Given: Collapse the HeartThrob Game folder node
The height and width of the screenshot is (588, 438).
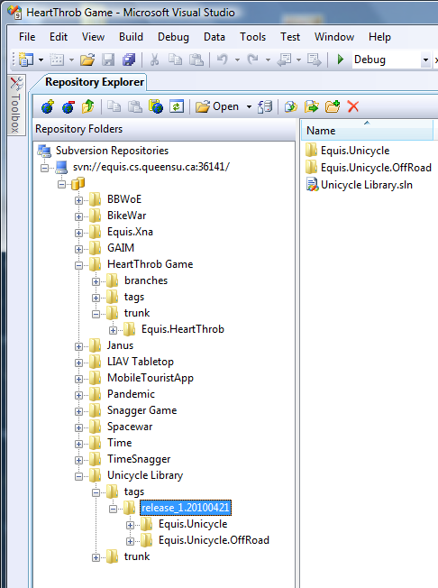Looking at the screenshot, I should coord(78,265).
